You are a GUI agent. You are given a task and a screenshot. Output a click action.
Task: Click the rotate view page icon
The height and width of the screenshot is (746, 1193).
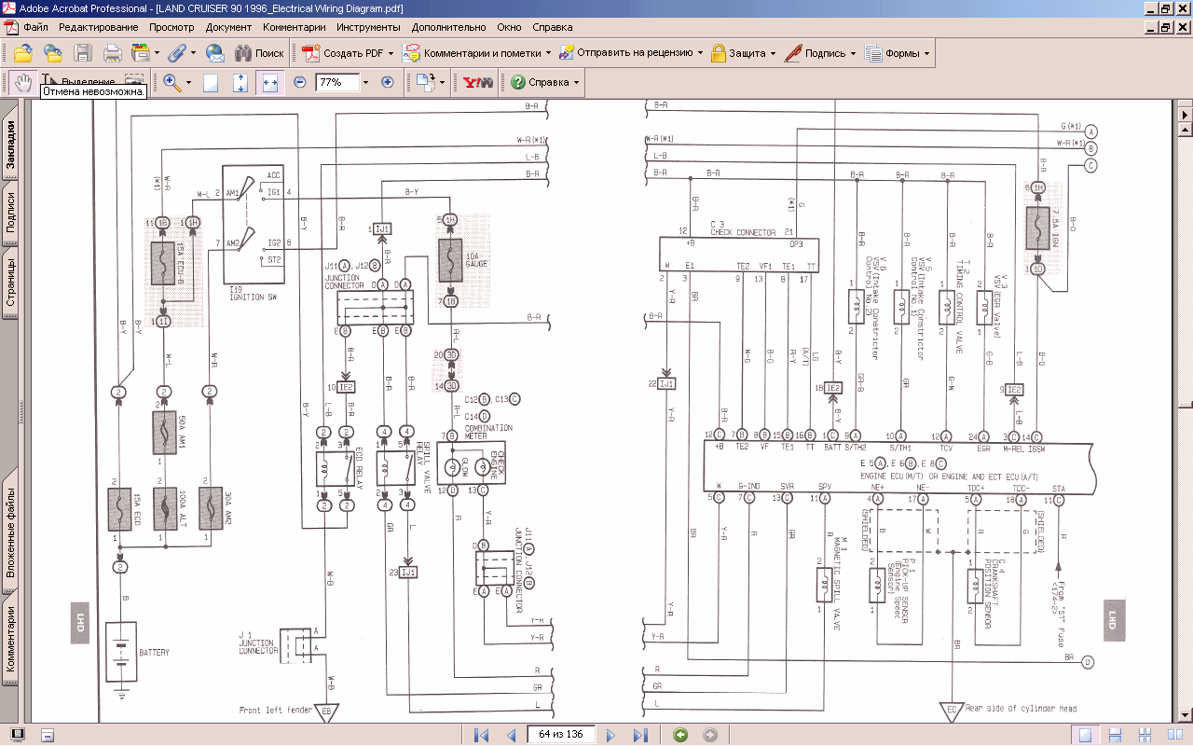click(x=426, y=82)
